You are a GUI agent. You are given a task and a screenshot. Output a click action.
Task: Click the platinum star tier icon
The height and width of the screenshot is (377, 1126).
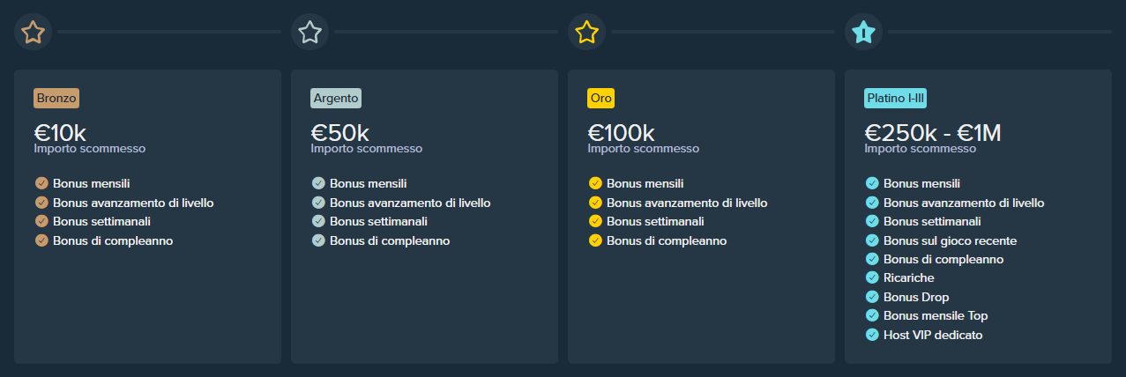(863, 33)
